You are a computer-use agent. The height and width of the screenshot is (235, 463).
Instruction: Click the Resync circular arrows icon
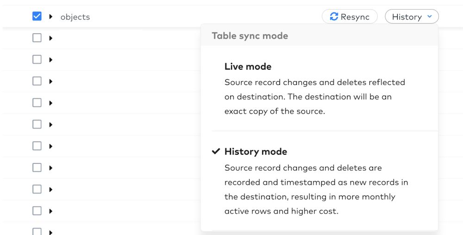[x=334, y=17]
